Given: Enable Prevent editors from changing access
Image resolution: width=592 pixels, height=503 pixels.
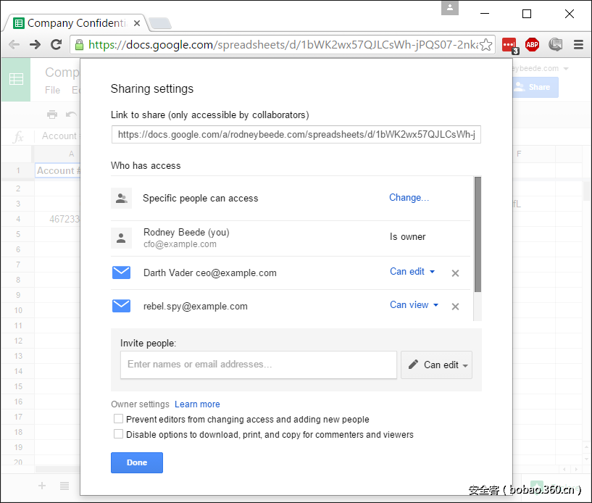Looking at the screenshot, I should [118, 419].
